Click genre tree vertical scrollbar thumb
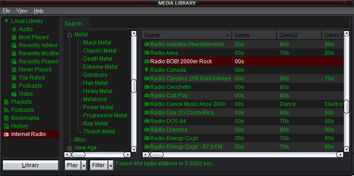 [x=134, y=86]
